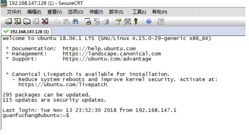This screenshot has width=249, height=135.
Task: Open the 编辑(E) menu
Action: (x=34, y=12)
